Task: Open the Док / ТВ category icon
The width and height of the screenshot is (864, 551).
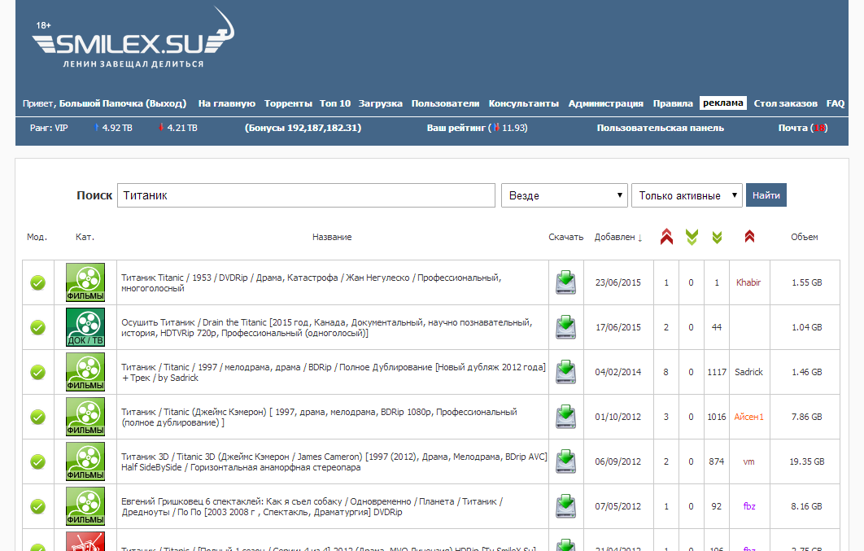Action: pos(85,327)
